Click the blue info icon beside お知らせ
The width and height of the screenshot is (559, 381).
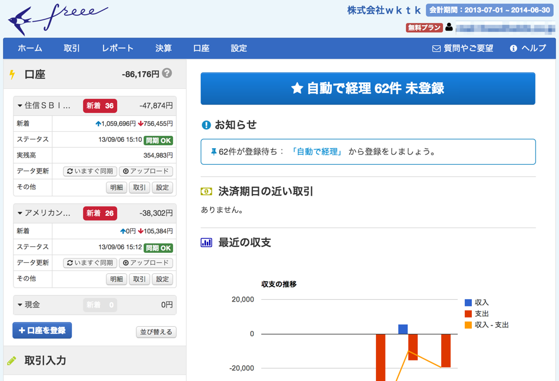pos(206,125)
